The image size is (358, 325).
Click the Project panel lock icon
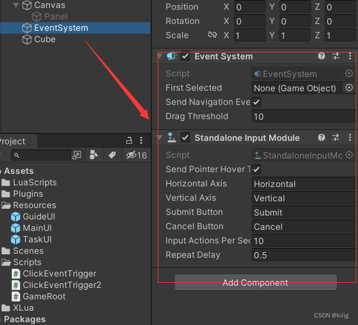point(129,141)
